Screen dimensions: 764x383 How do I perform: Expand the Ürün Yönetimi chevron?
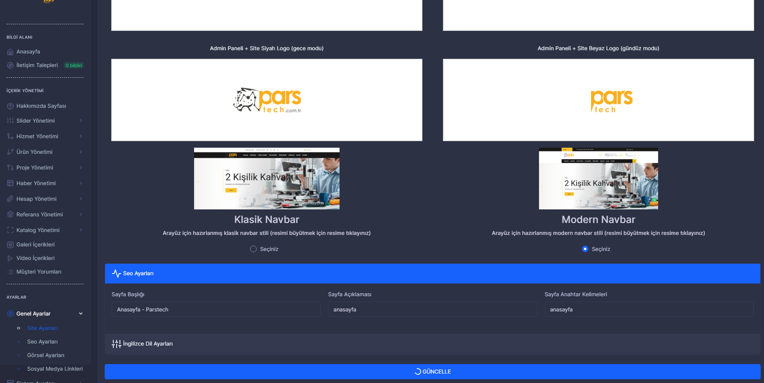pos(81,152)
